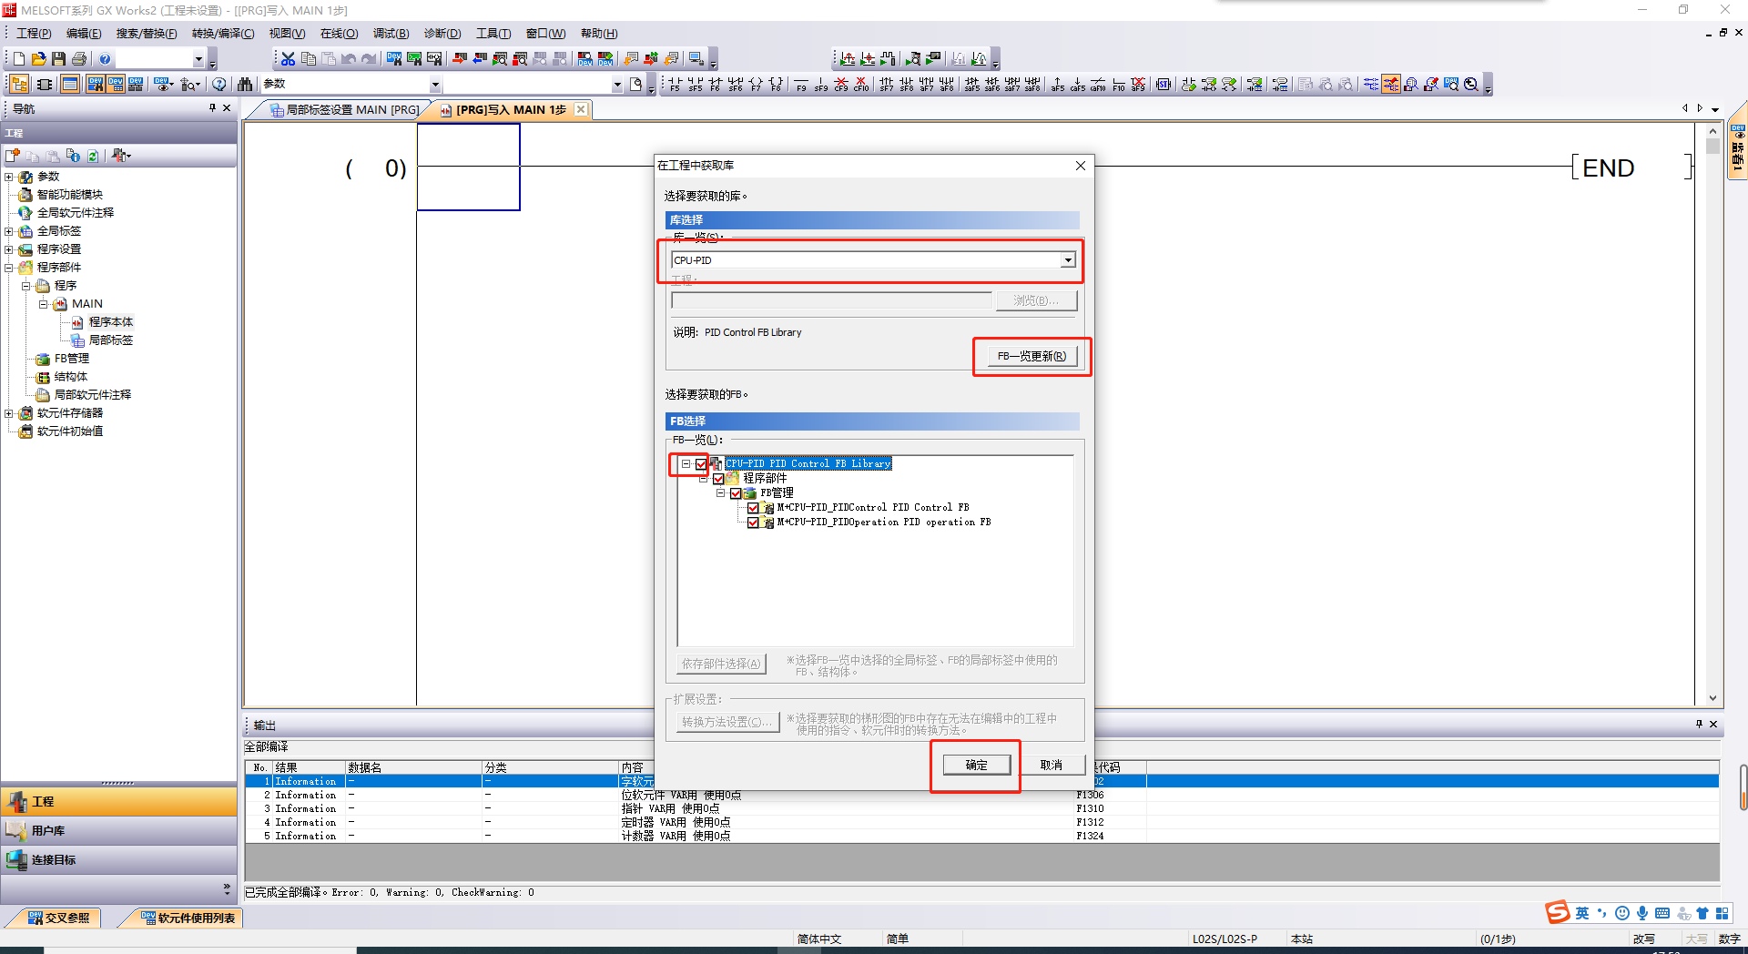Select 用户库 in navigation panel

click(48, 831)
